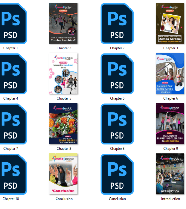186x209 pixels.
Task: Select the Chapter 8 PSD file icon
Action: click(117, 124)
